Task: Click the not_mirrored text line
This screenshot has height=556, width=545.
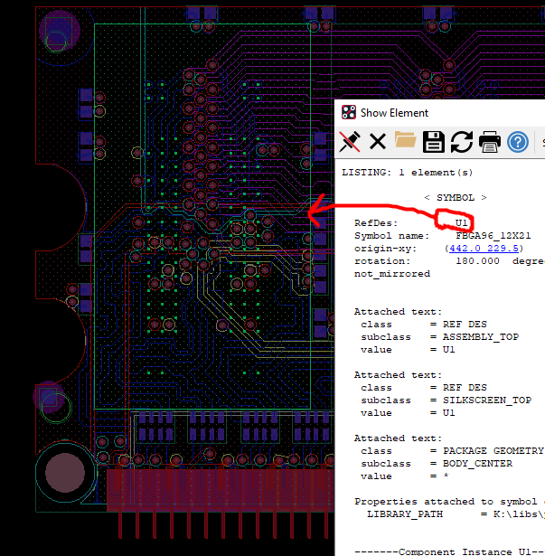Action: [392, 274]
